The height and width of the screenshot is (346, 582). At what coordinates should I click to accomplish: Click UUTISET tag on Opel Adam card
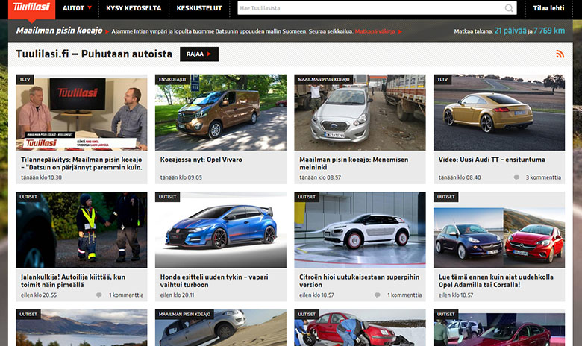pyautogui.click(x=445, y=197)
